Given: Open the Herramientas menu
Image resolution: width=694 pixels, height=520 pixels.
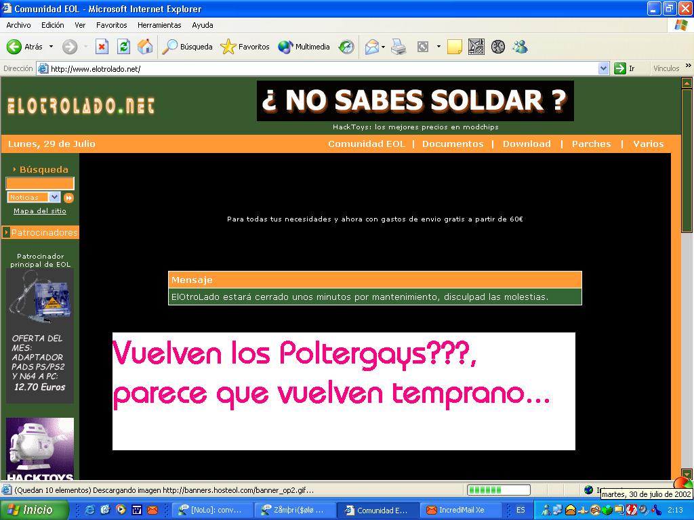Looking at the screenshot, I should click(159, 25).
